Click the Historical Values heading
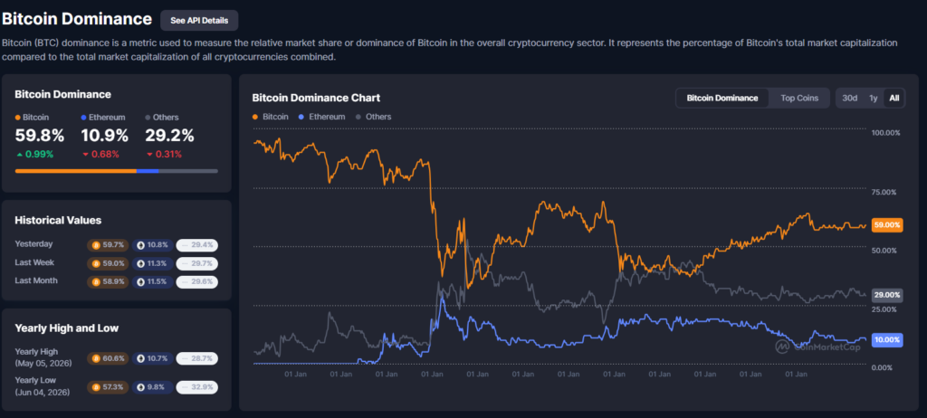 58,221
